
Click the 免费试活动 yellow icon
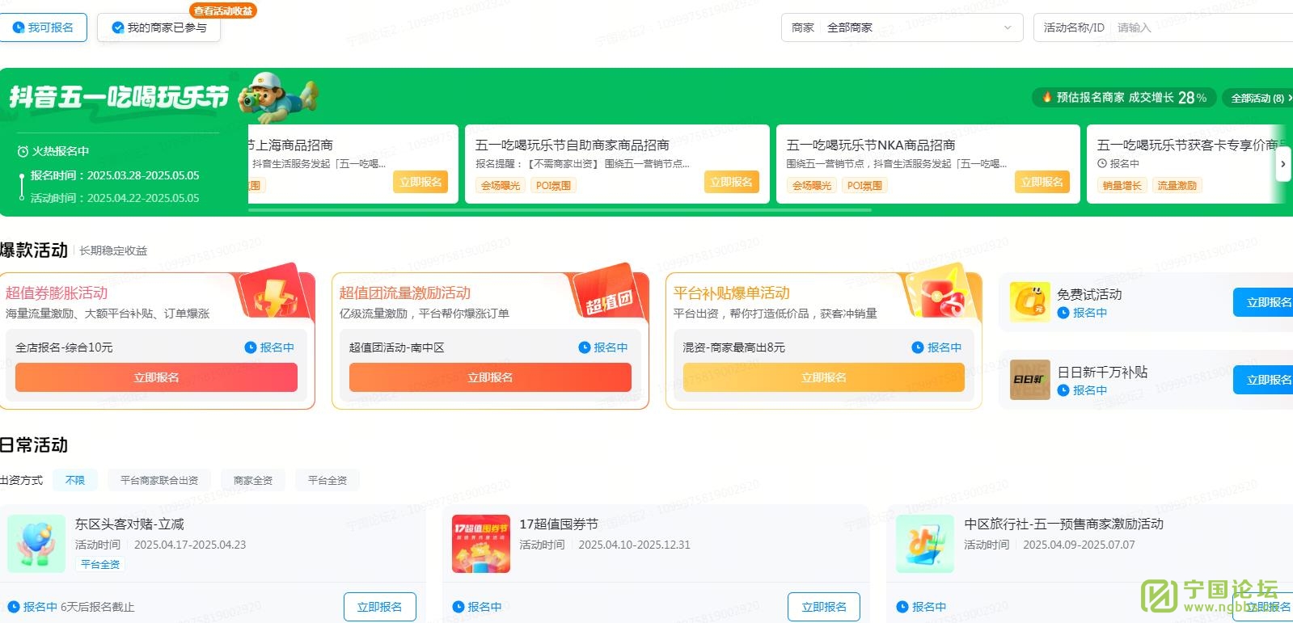(x=1029, y=302)
